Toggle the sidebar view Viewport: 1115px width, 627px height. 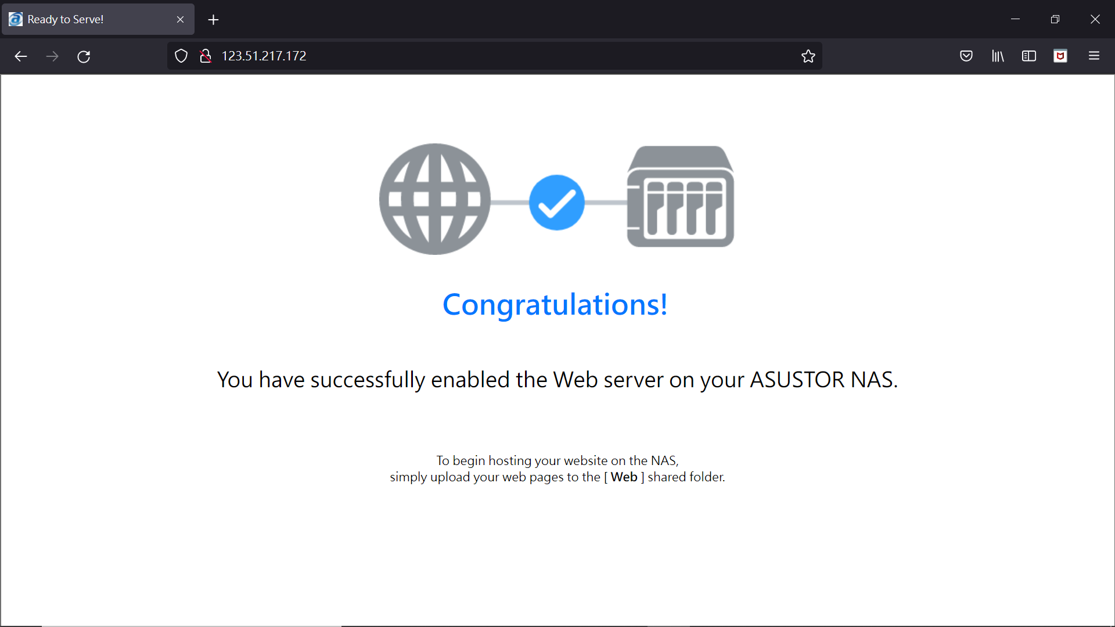coord(1029,56)
